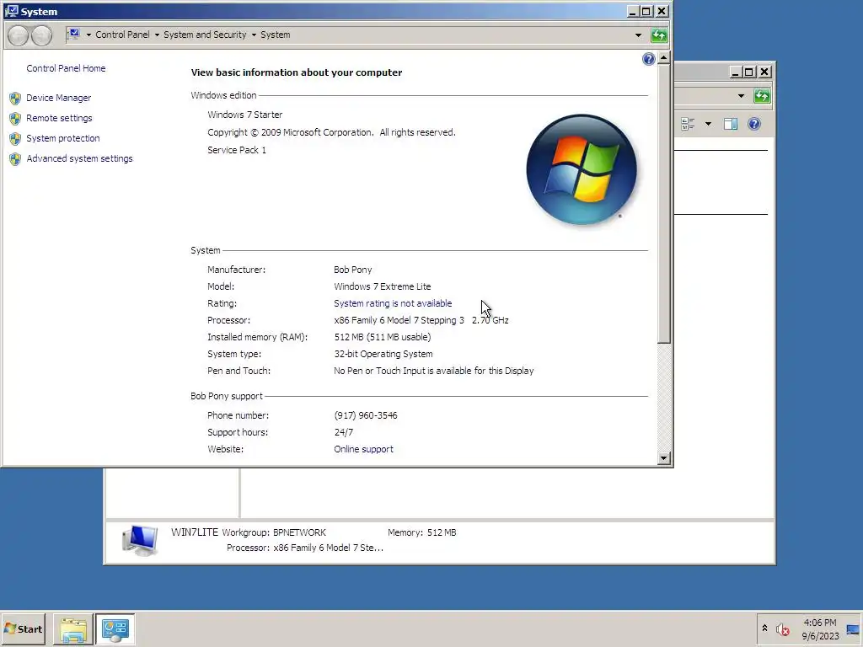Image resolution: width=863 pixels, height=647 pixels.
Task: Select Control Panel breadcrumb
Action: click(x=122, y=35)
